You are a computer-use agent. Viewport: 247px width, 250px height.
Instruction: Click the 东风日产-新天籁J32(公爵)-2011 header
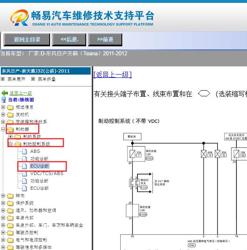(46, 71)
